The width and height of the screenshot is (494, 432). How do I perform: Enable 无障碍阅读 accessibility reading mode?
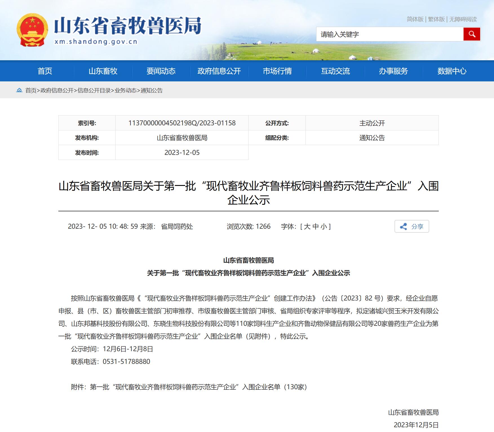[x=463, y=19]
